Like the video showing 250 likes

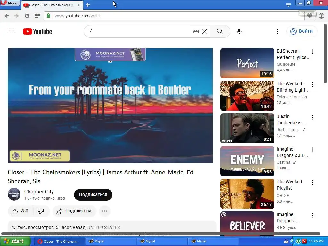(20, 211)
